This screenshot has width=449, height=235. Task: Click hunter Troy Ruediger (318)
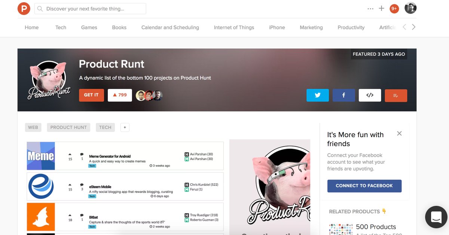(204, 215)
